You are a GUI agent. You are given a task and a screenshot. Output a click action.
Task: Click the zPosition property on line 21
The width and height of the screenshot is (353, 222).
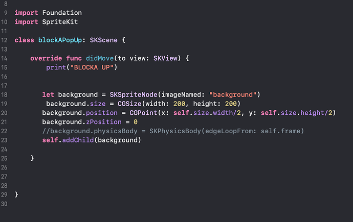pyautogui.click(x=103, y=122)
